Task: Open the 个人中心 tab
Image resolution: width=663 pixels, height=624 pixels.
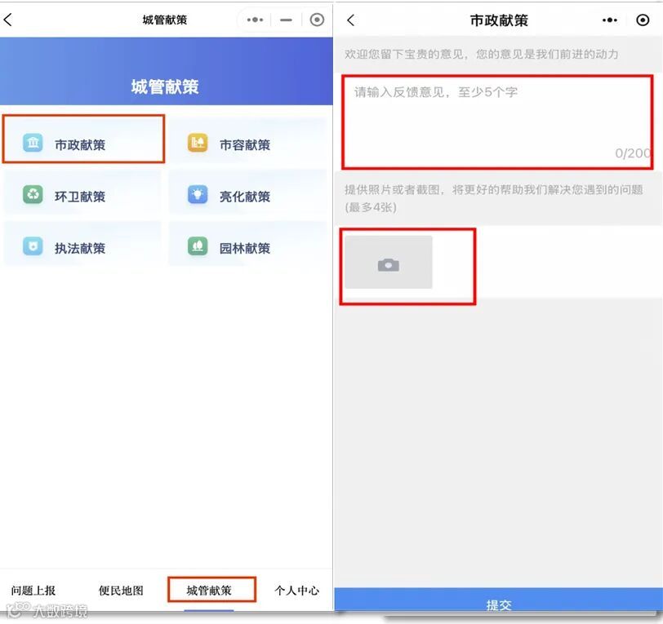Action: [298, 590]
